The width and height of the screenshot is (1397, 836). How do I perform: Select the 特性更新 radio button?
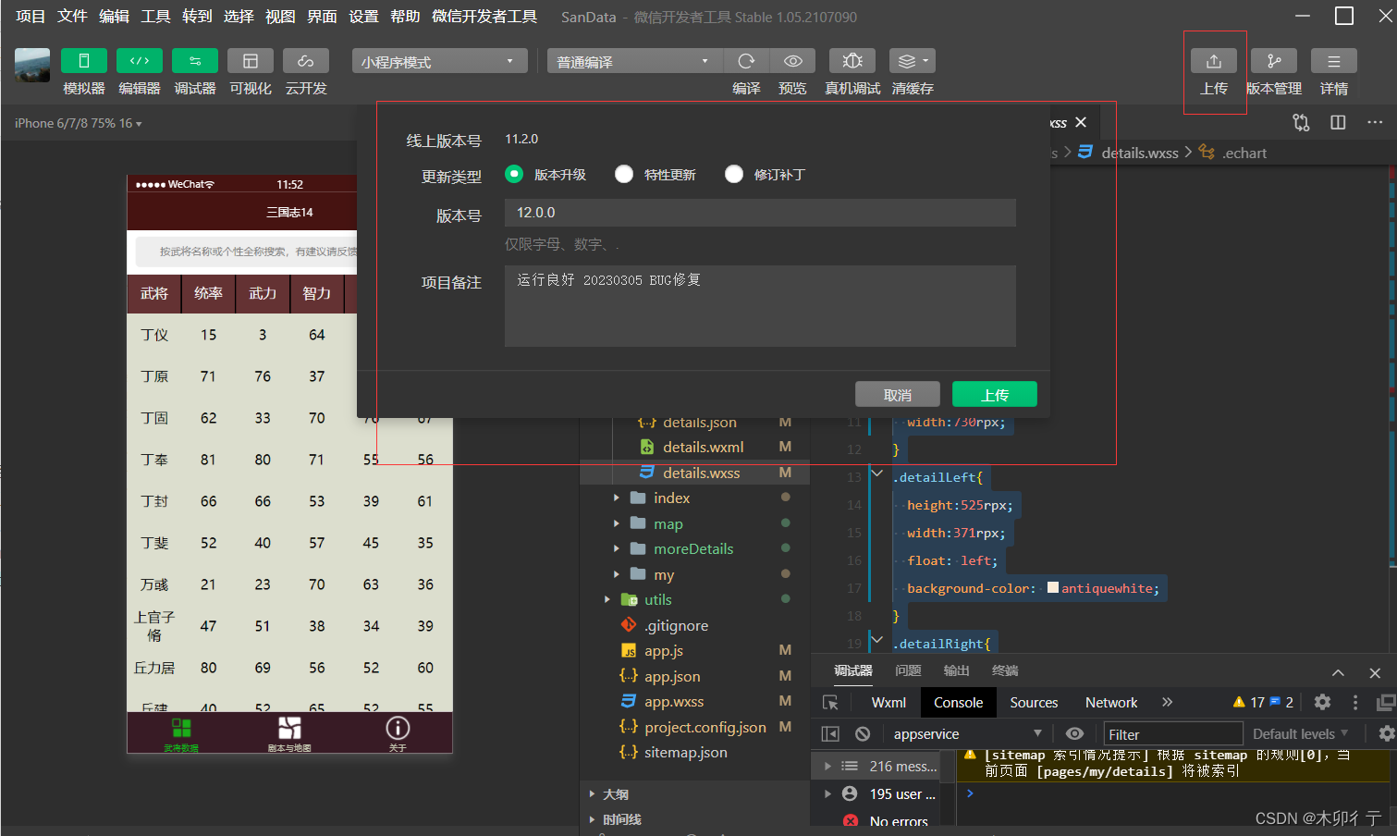tap(624, 174)
